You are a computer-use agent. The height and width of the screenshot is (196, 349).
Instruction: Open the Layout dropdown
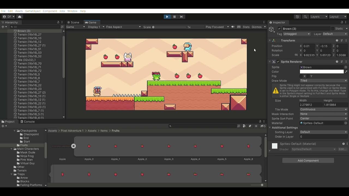[337, 17]
